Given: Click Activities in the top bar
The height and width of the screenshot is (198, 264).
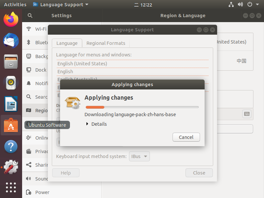Looking at the screenshot, I should click(15, 5).
